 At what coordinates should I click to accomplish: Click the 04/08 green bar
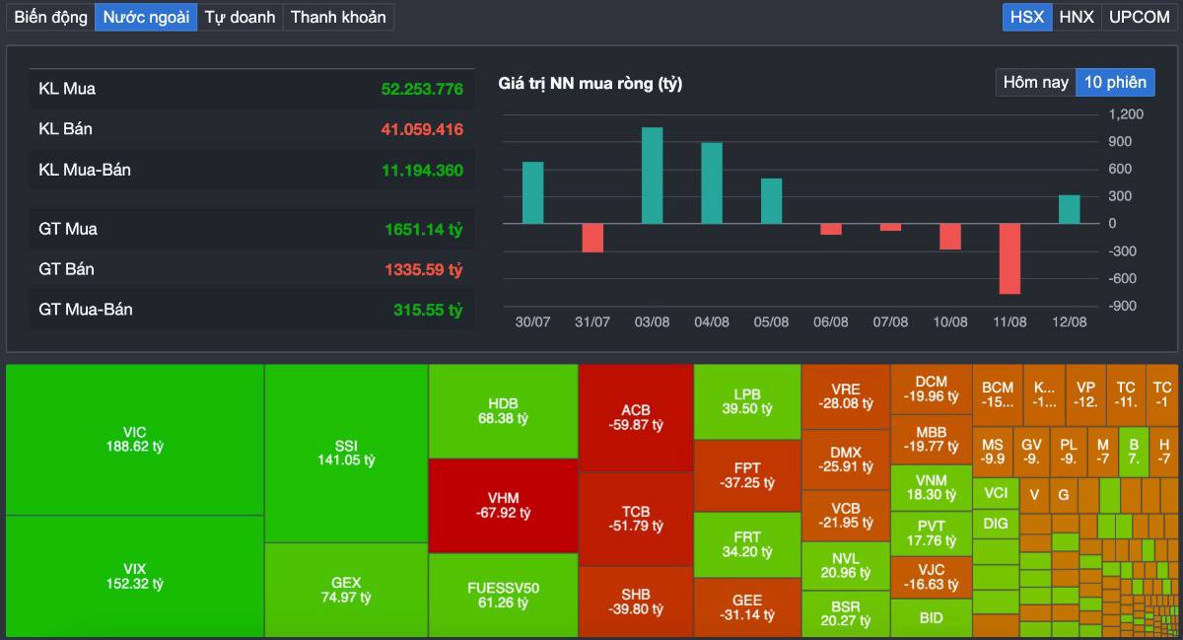pos(712,183)
